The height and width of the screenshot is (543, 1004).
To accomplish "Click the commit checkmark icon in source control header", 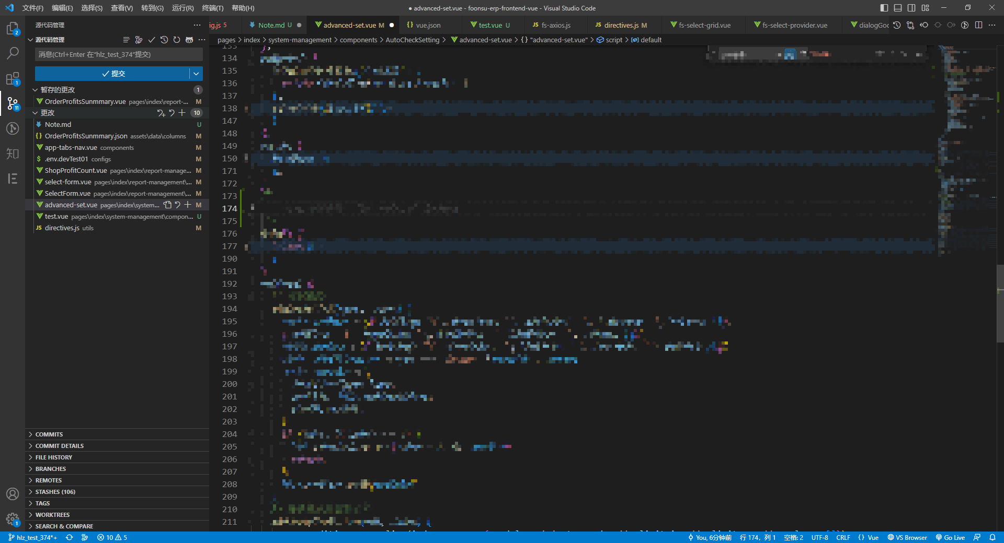I will pyautogui.click(x=152, y=40).
